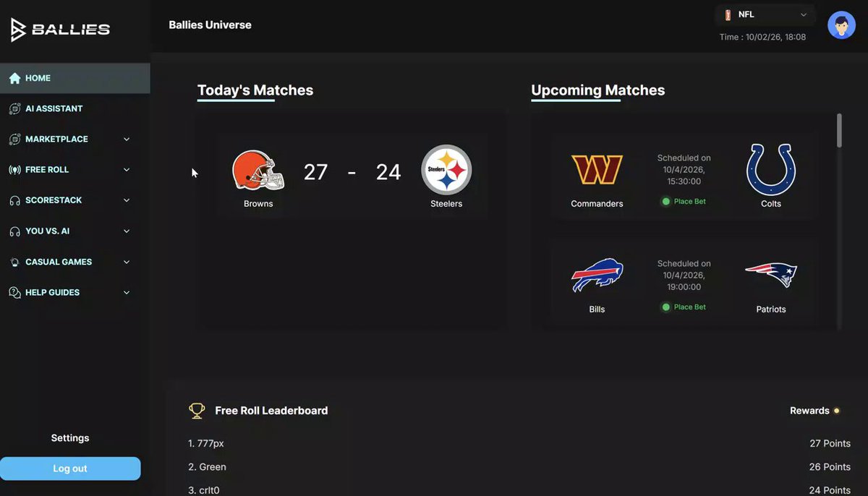Expand the Scorestack submenu chevron

coord(127,200)
